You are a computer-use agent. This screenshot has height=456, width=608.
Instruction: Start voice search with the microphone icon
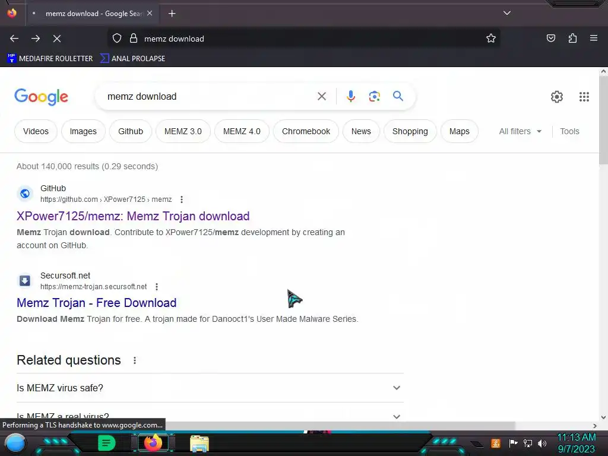coord(351,96)
